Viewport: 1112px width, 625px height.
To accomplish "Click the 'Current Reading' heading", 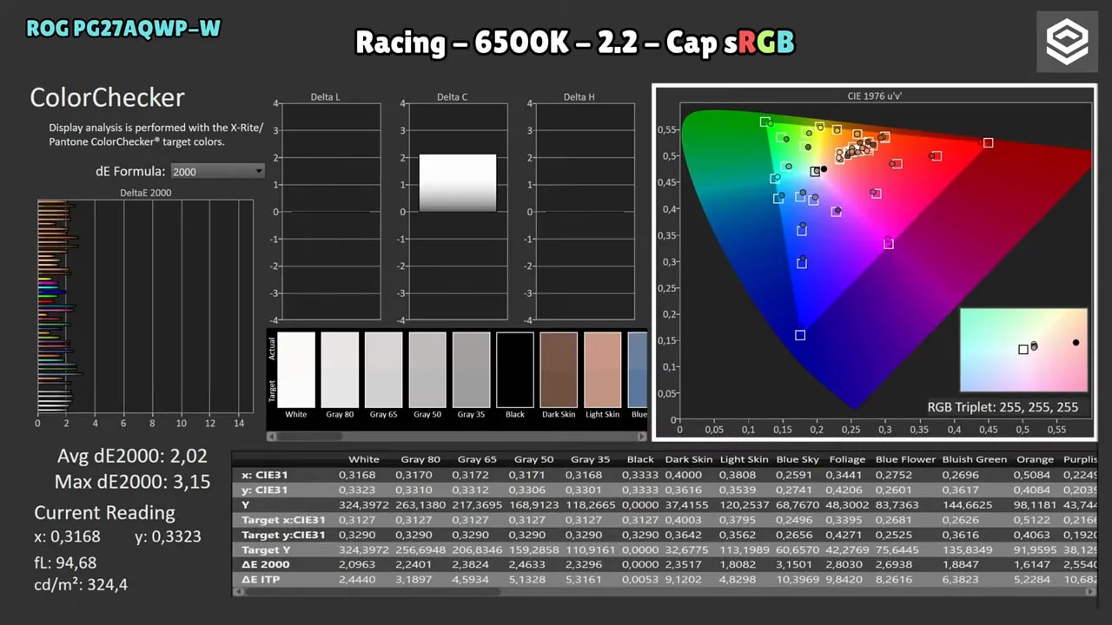I will (104, 512).
